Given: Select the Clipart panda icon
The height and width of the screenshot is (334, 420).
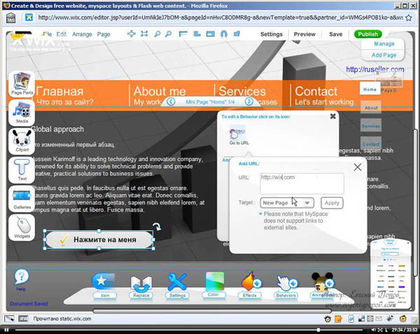Looking at the screenshot, I should point(22,141).
